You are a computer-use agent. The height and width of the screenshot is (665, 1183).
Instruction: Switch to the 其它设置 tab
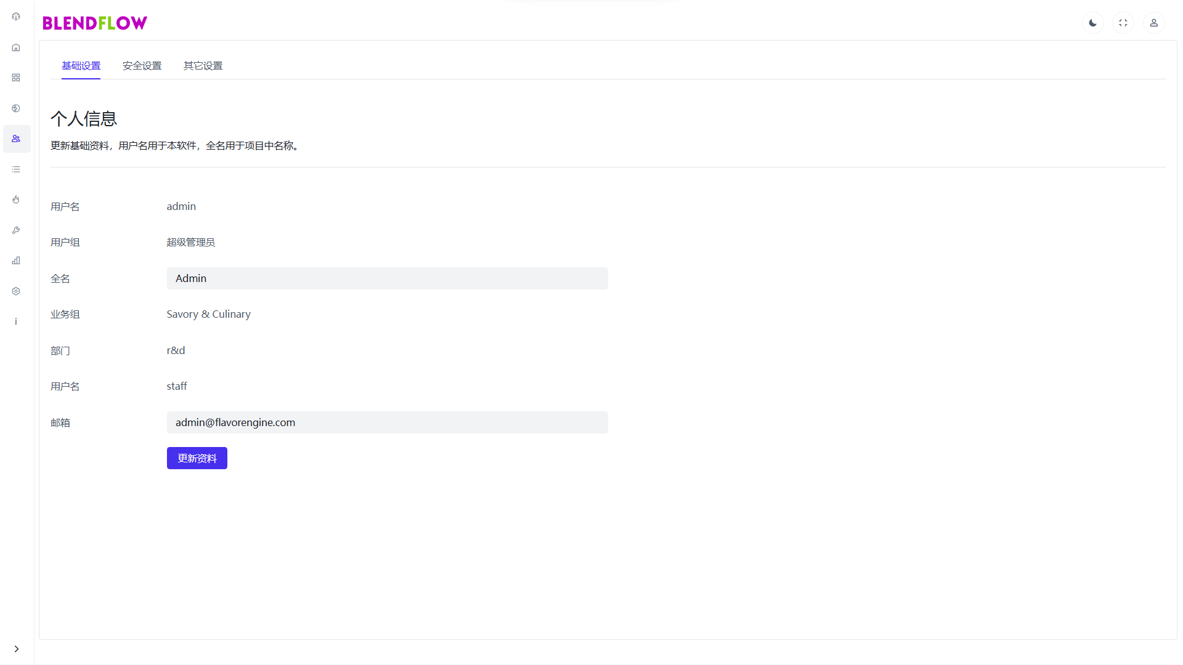tap(203, 66)
